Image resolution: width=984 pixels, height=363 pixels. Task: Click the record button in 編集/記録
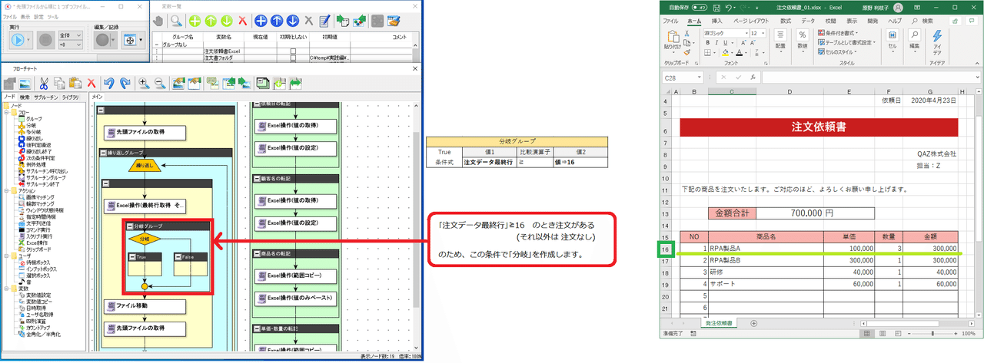coord(102,40)
